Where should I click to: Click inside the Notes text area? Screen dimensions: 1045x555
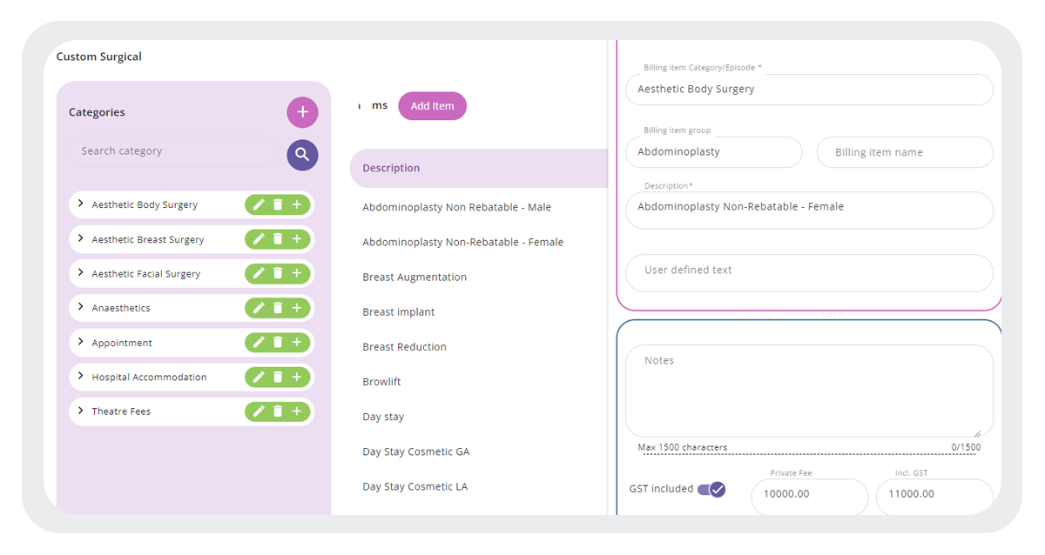pyautogui.click(x=808, y=390)
